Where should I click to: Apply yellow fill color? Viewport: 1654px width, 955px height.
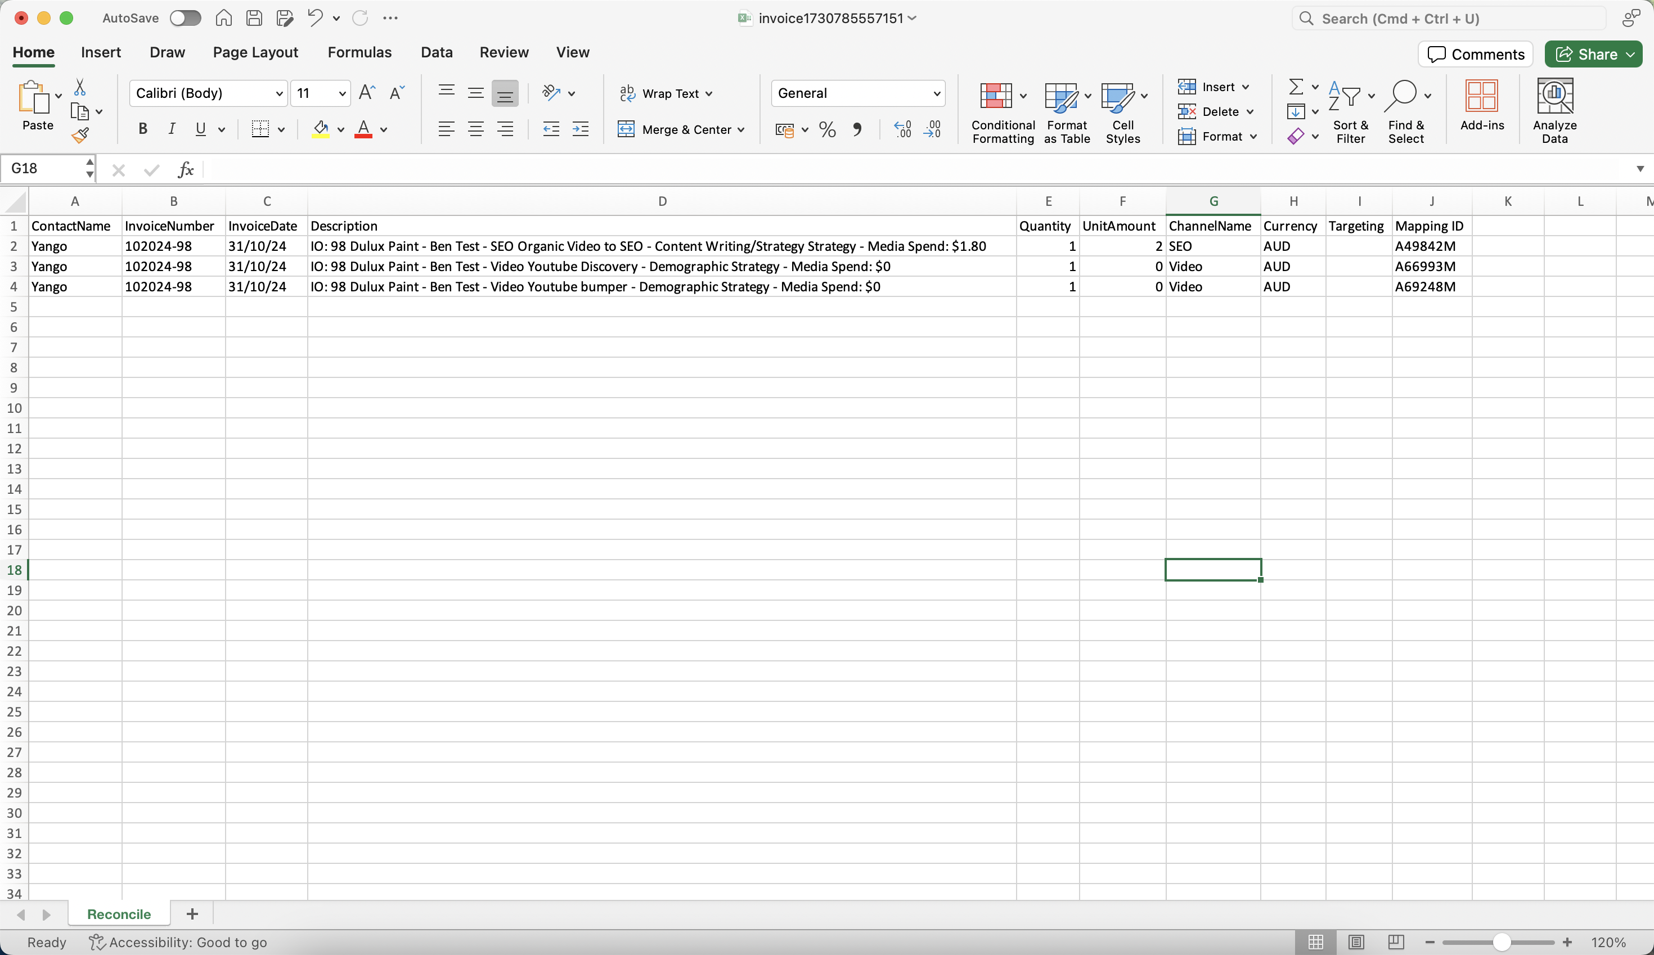click(321, 129)
